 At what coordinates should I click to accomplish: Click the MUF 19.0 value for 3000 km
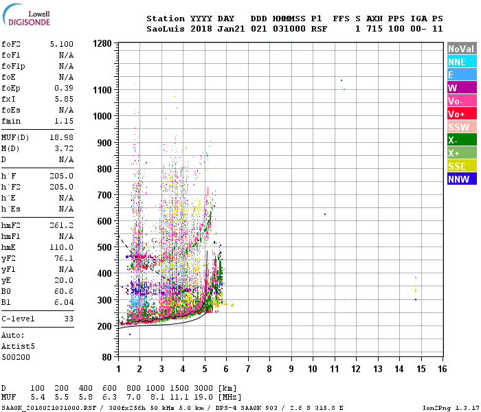[203, 398]
